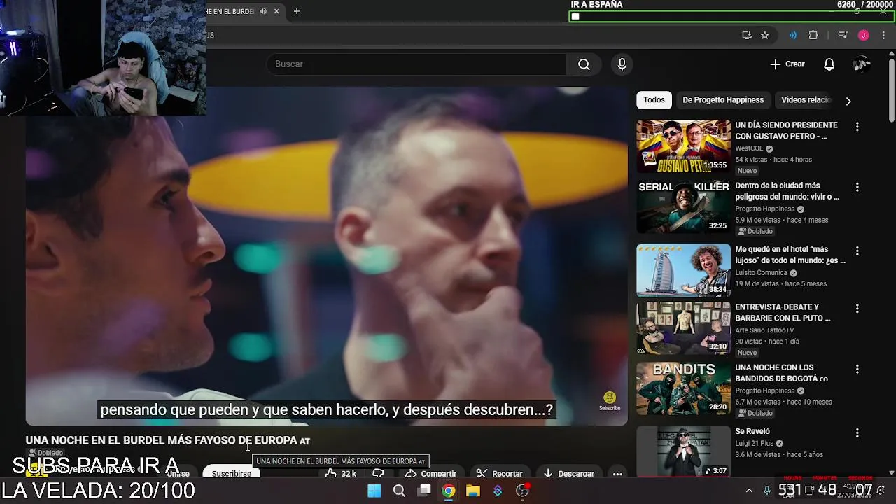Open the YouTube account avatar menu
Viewport: 896px width, 504px height.
coord(861,64)
